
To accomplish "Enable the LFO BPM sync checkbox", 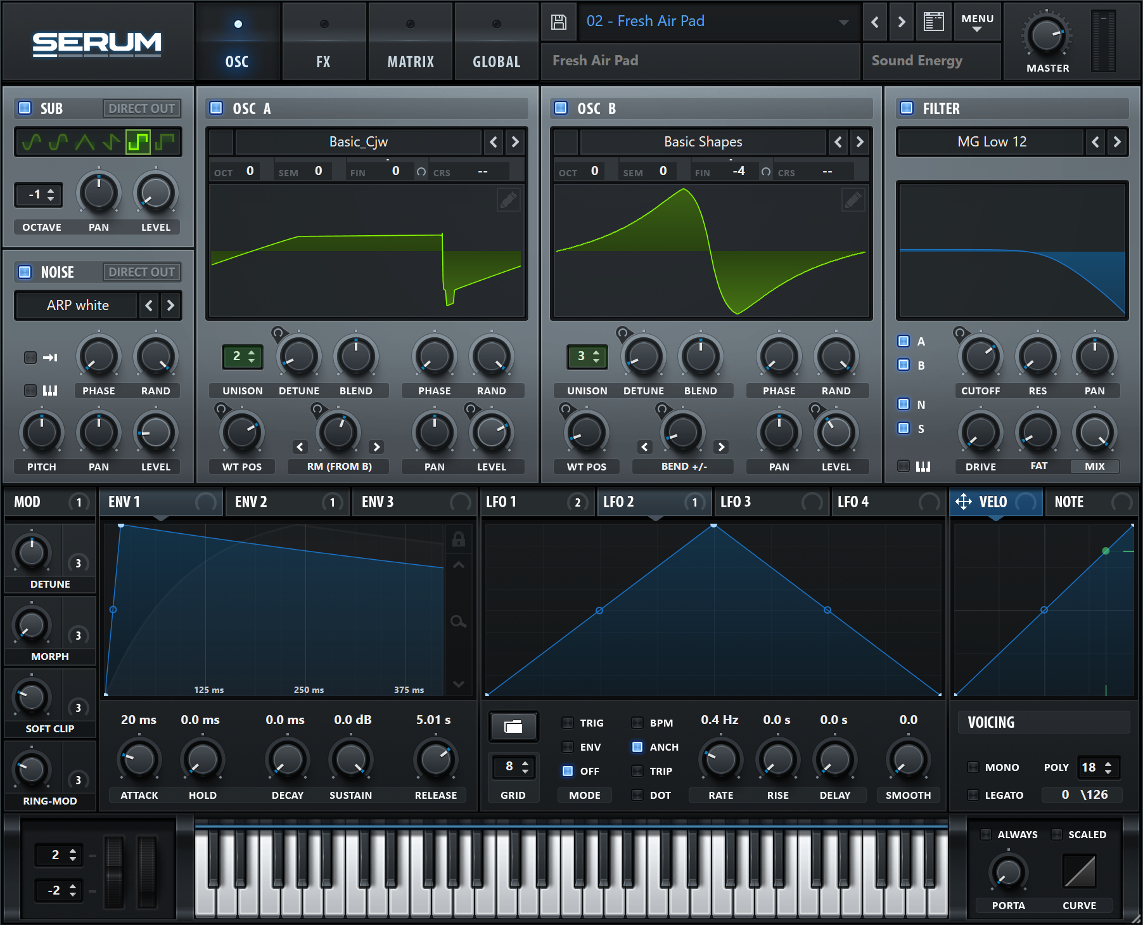I will 637,723.
